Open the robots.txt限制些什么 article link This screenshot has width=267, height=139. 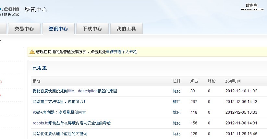(71, 123)
